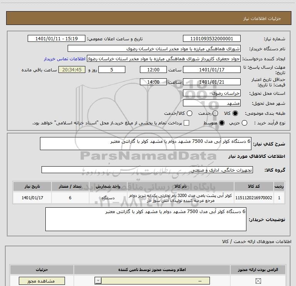Click the مشاهده مجوز button
The image size is (296, 286).
pyautogui.click(x=42, y=281)
